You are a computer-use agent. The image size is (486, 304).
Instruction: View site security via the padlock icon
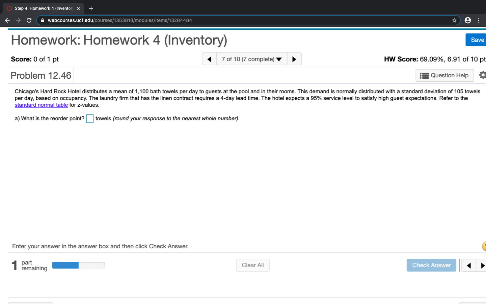coord(42,20)
